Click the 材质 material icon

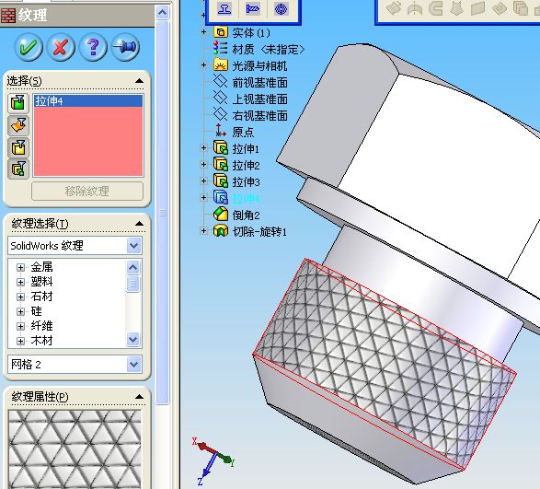point(221,49)
